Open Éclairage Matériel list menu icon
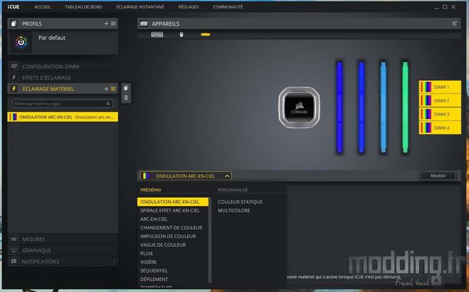 click(x=113, y=89)
